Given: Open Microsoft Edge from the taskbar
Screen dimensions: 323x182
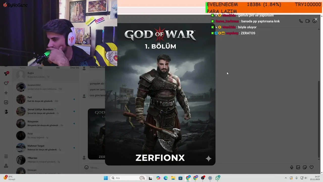Looking at the screenshot, I should point(166,178).
